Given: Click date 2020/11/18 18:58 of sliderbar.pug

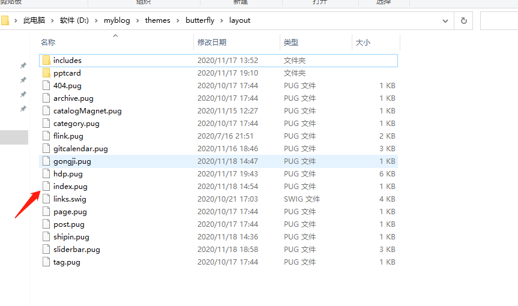Looking at the screenshot, I should (x=227, y=250).
